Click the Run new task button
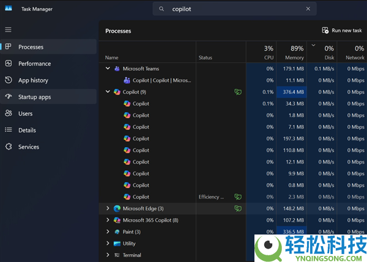This screenshot has width=367, height=262. [342, 31]
